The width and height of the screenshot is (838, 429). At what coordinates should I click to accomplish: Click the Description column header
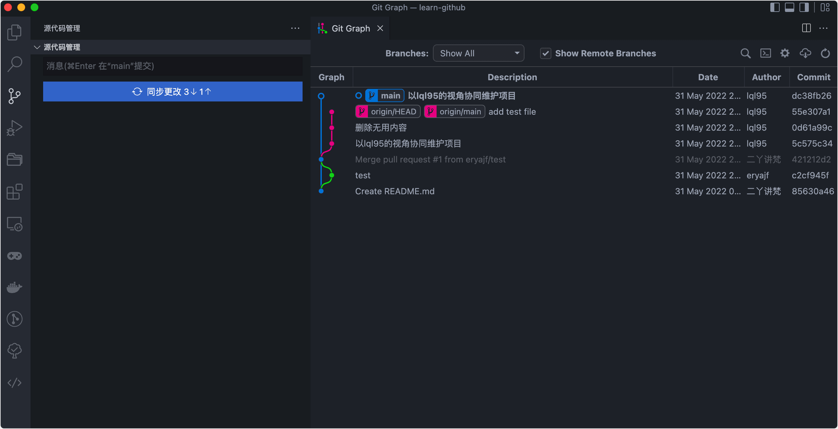point(512,77)
